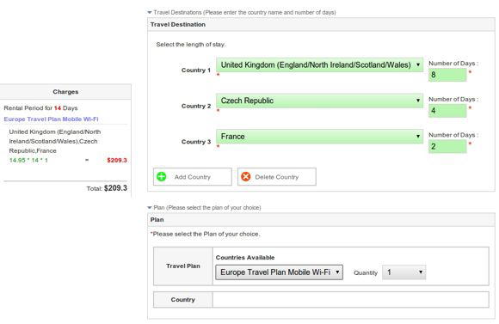Open the Country 2 Czech Republic dropdown
Viewport: 499px width, 324px height.
[319, 101]
